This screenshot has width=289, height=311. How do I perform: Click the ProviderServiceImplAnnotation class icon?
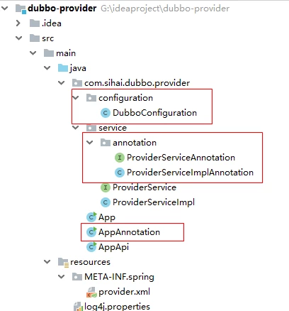120,173
